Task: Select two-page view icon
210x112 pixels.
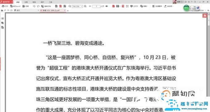Action: (x=118, y=6)
